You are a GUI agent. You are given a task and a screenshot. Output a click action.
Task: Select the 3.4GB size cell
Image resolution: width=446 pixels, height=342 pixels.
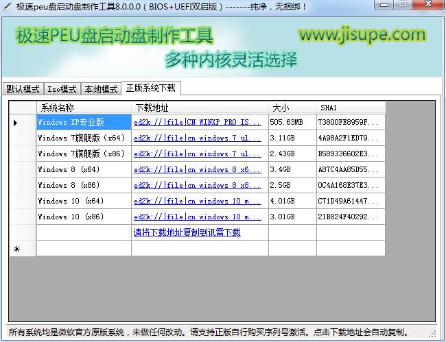coord(292,169)
